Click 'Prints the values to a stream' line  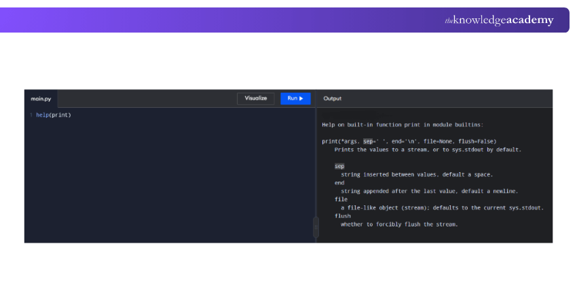(428, 150)
